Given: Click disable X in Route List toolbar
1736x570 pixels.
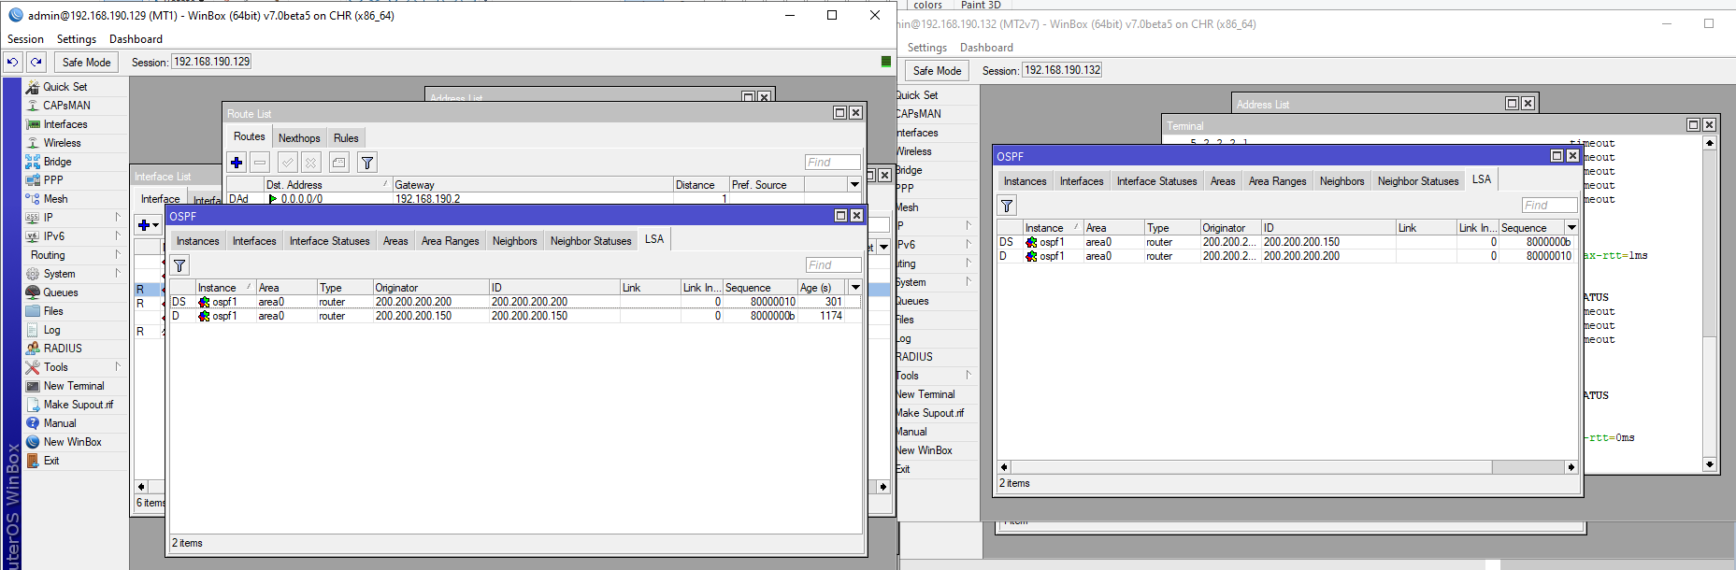Looking at the screenshot, I should coord(311,163).
